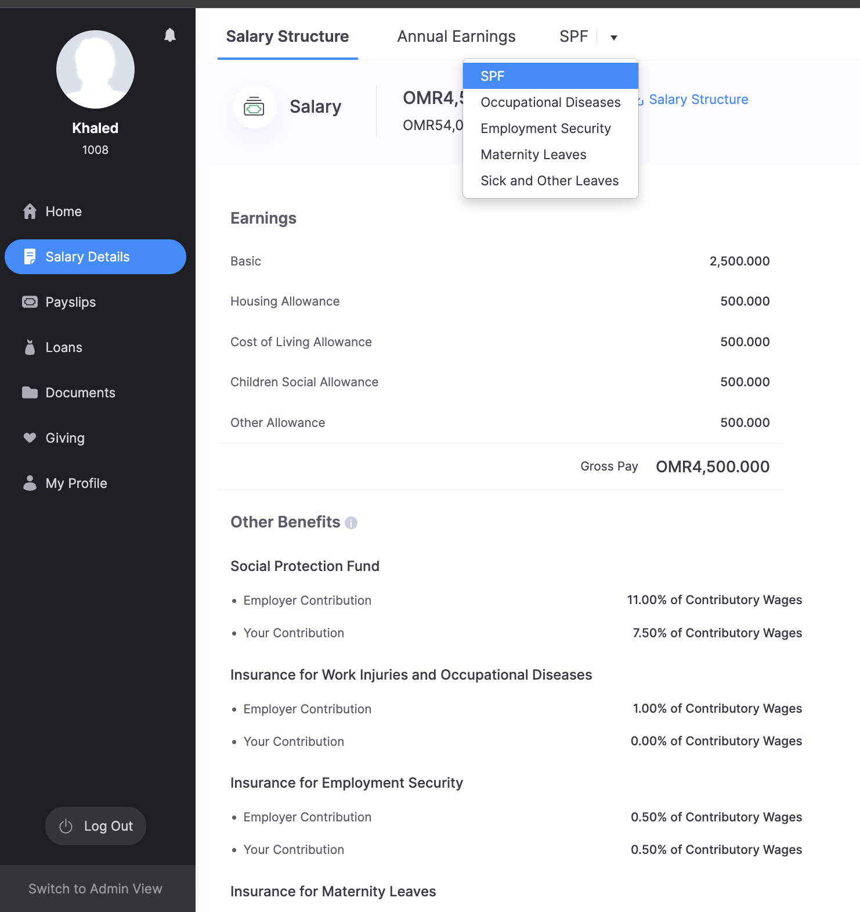Image resolution: width=860 pixels, height=912 pixels.
Task: Open the Salary Structure tab
Action: pyautogui.click(x=287, y=37)
